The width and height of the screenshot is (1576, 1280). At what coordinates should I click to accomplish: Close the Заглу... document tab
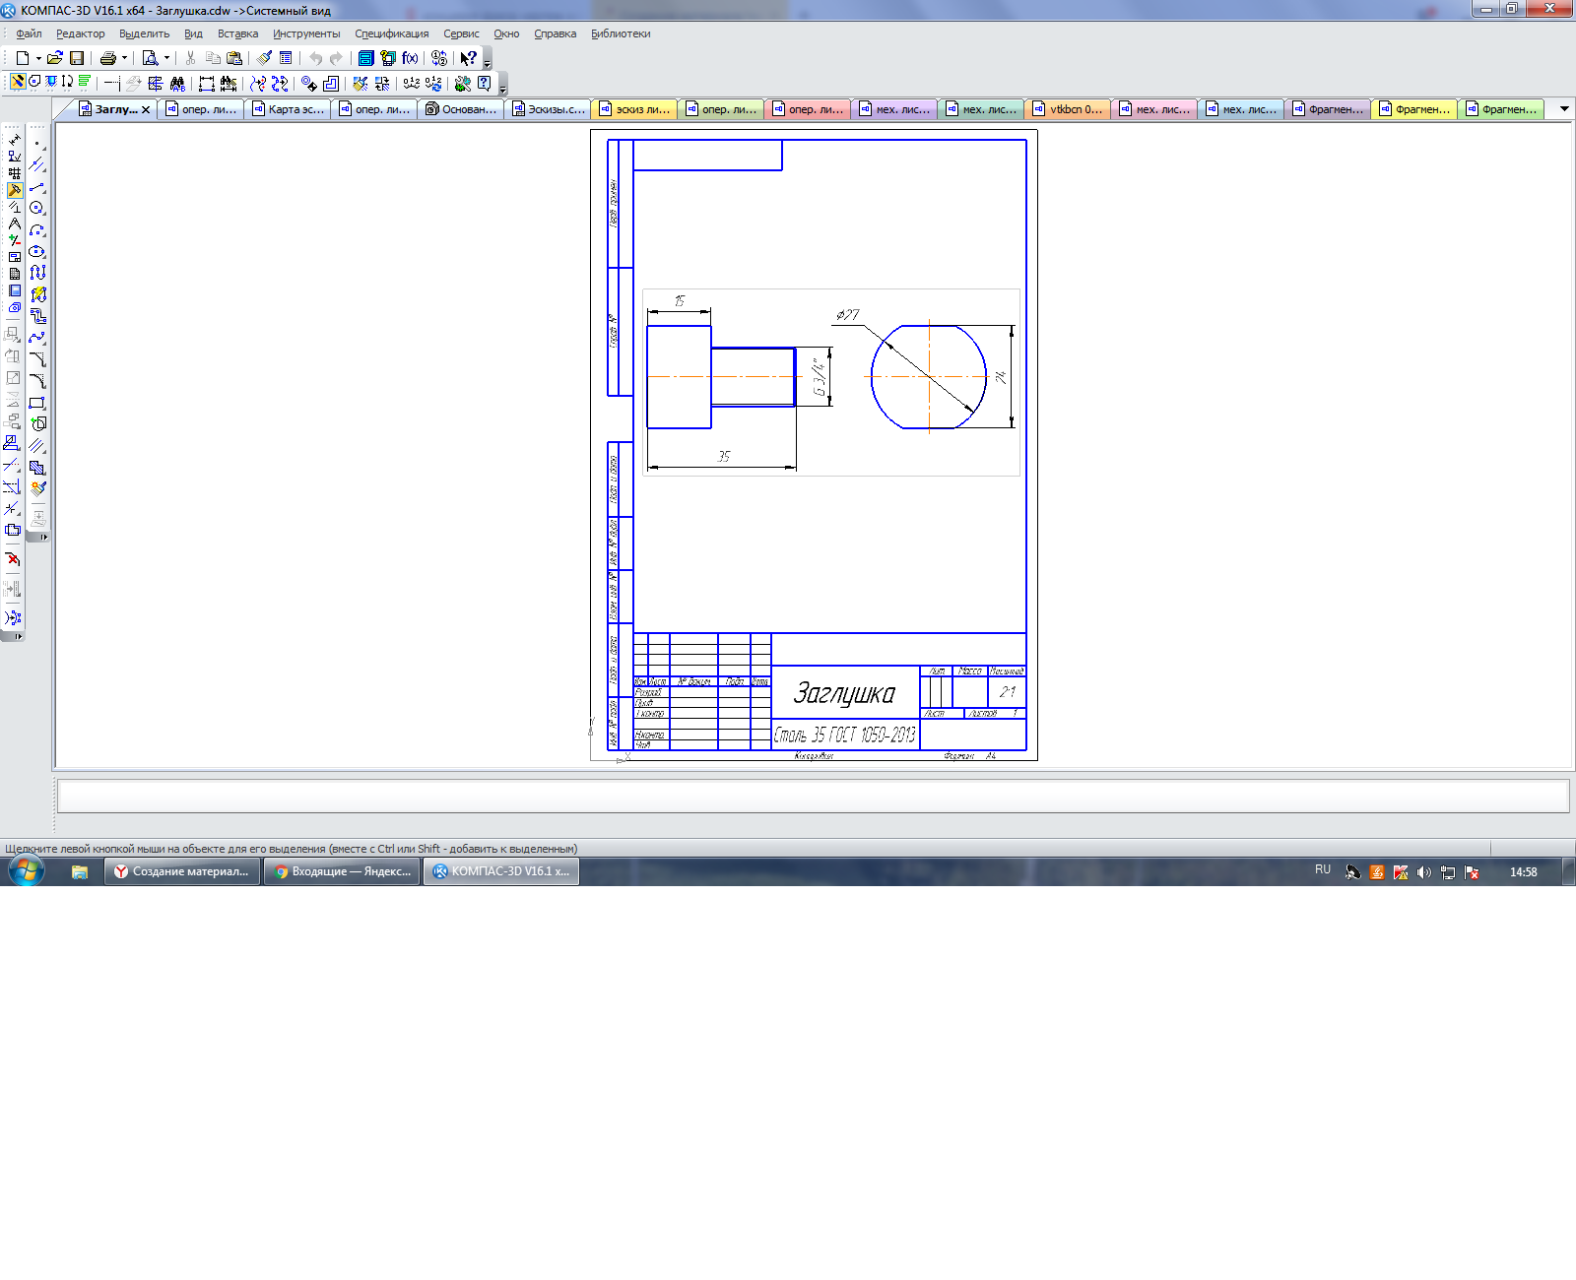146,109
